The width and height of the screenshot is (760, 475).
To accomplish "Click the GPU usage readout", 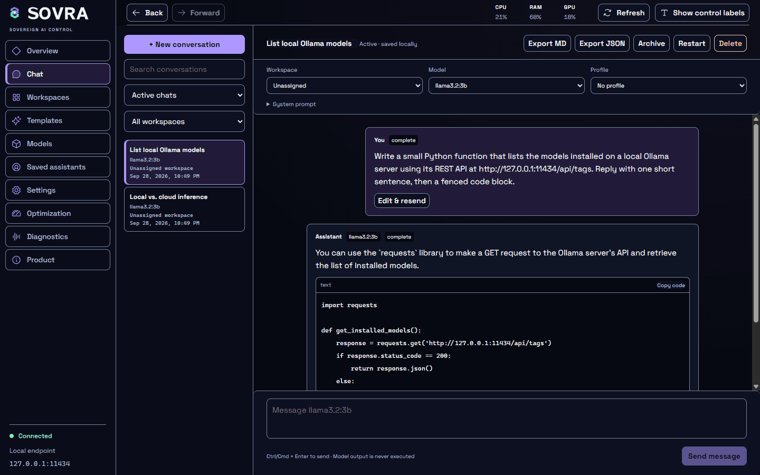I will [x=569, y=12].
